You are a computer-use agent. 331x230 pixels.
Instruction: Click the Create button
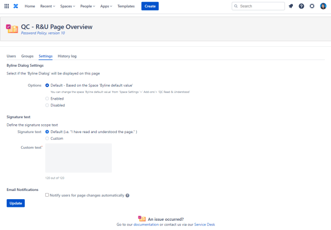pos(150,6)
